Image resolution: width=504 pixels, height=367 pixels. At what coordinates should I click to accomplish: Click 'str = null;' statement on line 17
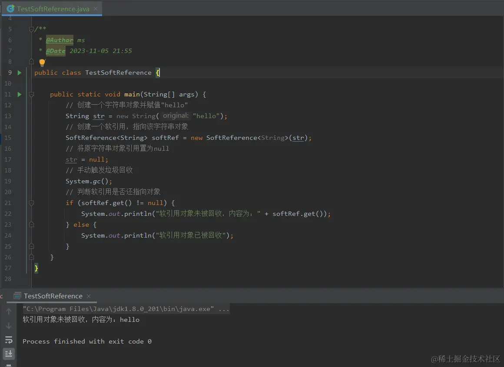point(87,159)
